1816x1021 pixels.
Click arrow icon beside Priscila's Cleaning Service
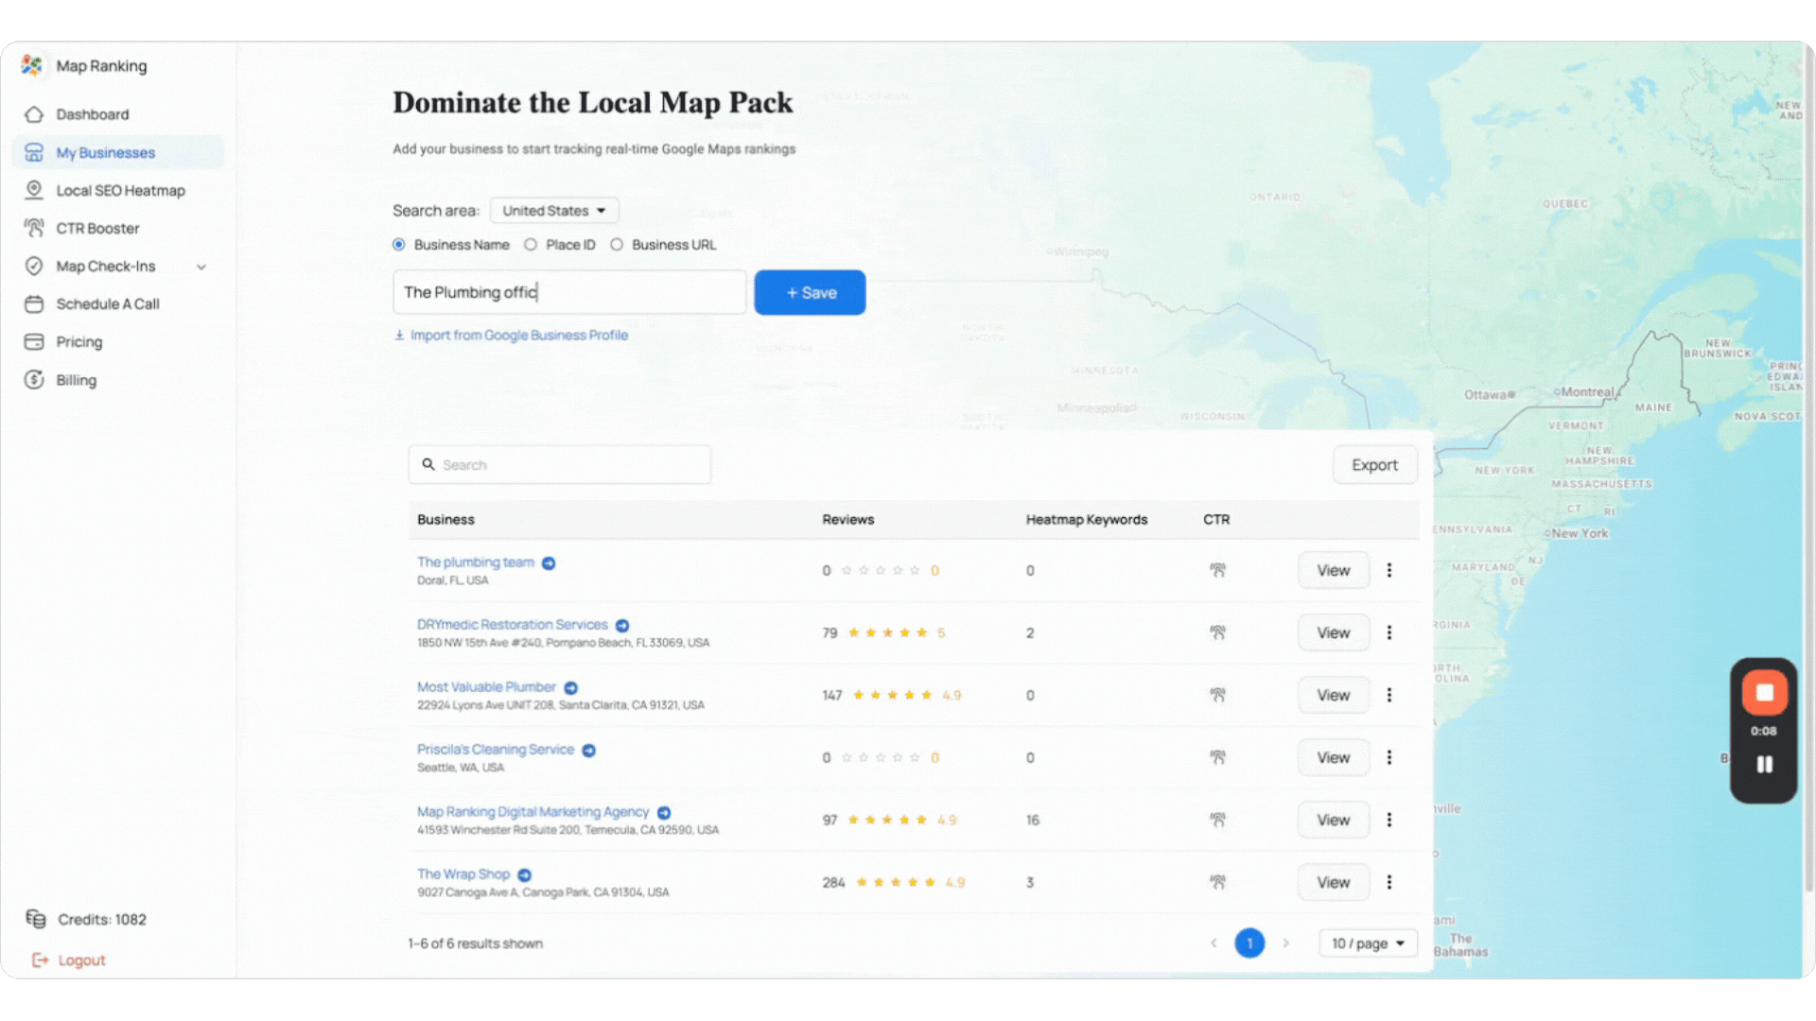[588, 750]
